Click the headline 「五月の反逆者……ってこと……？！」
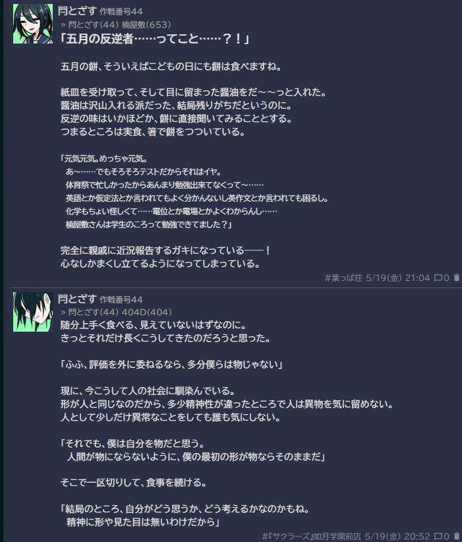This screenshot has height=542, width=462. [x=154, y=39]
